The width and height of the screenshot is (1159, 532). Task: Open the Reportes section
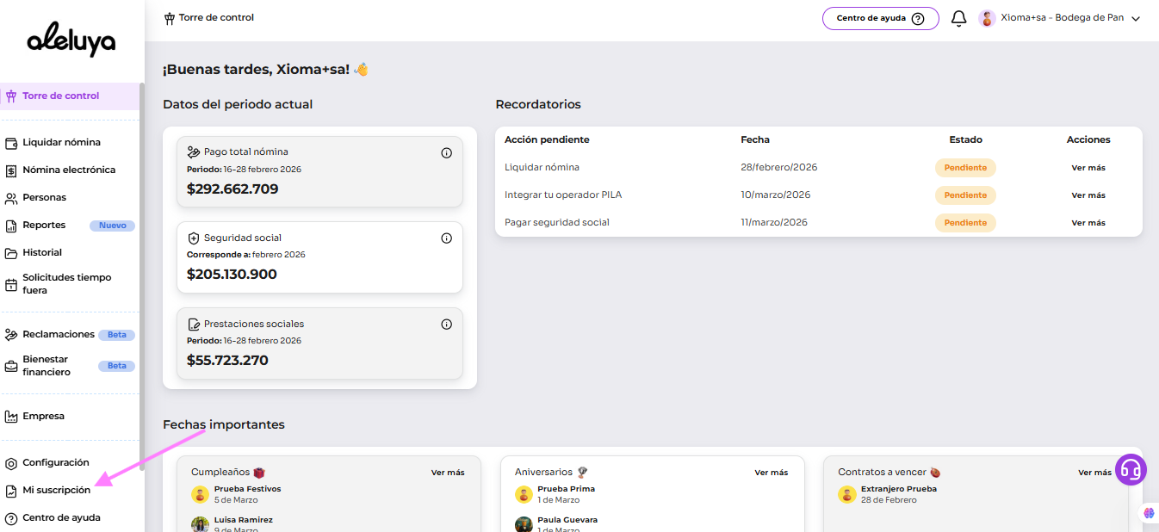(x=44, y=226)
